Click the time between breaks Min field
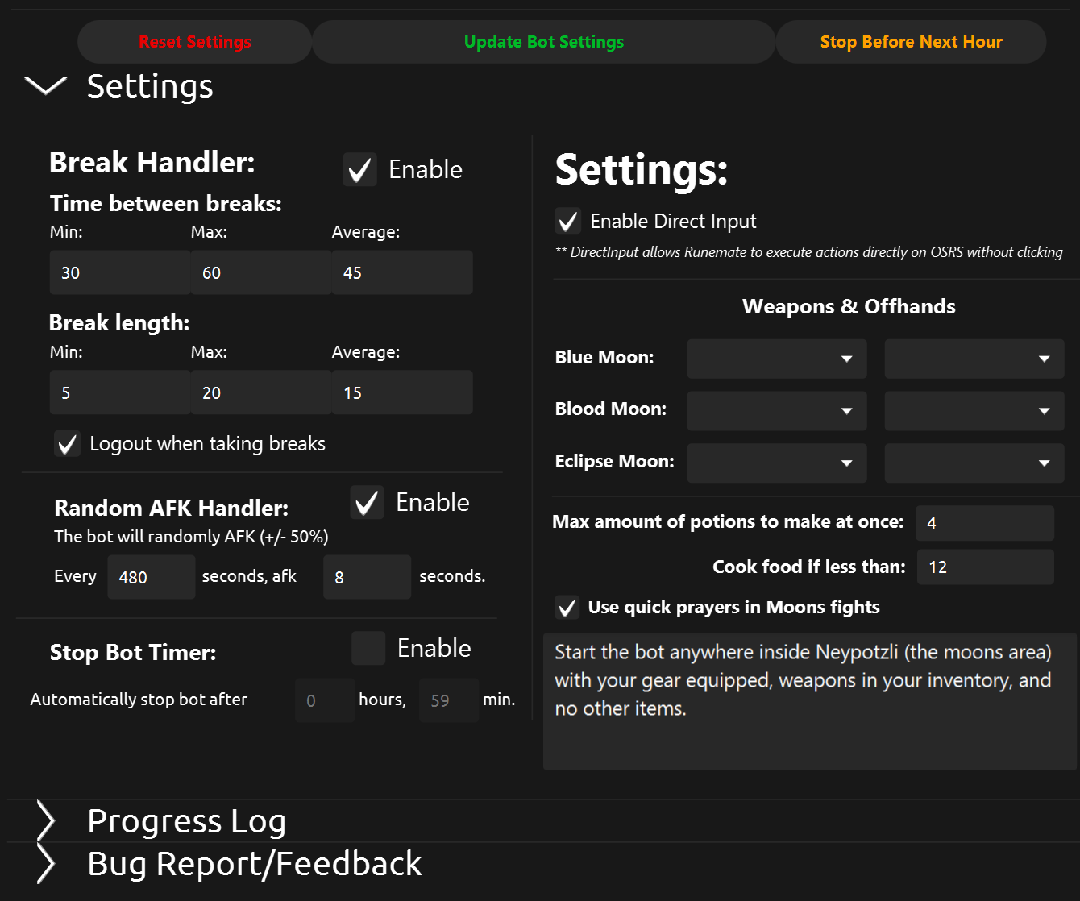Viewport: 1080px width, 901px height. pos(119,272)
